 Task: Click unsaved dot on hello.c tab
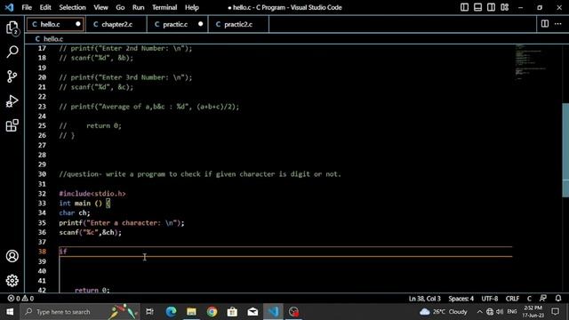pyautogui.click(x=78, y=24)
